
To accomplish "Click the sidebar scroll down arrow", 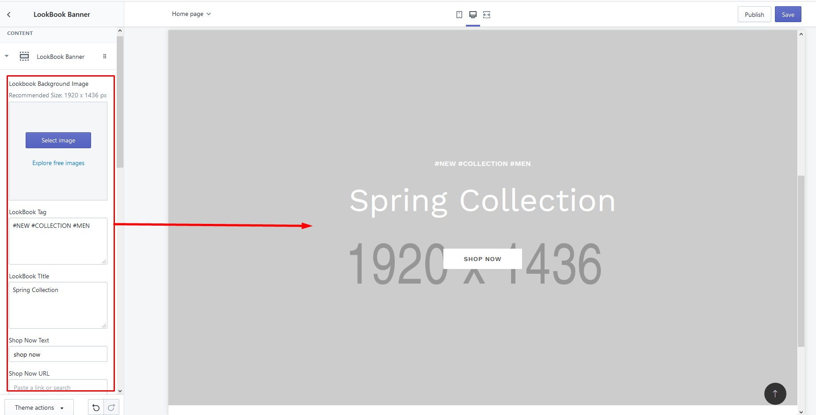I will [x=120, y=391].
